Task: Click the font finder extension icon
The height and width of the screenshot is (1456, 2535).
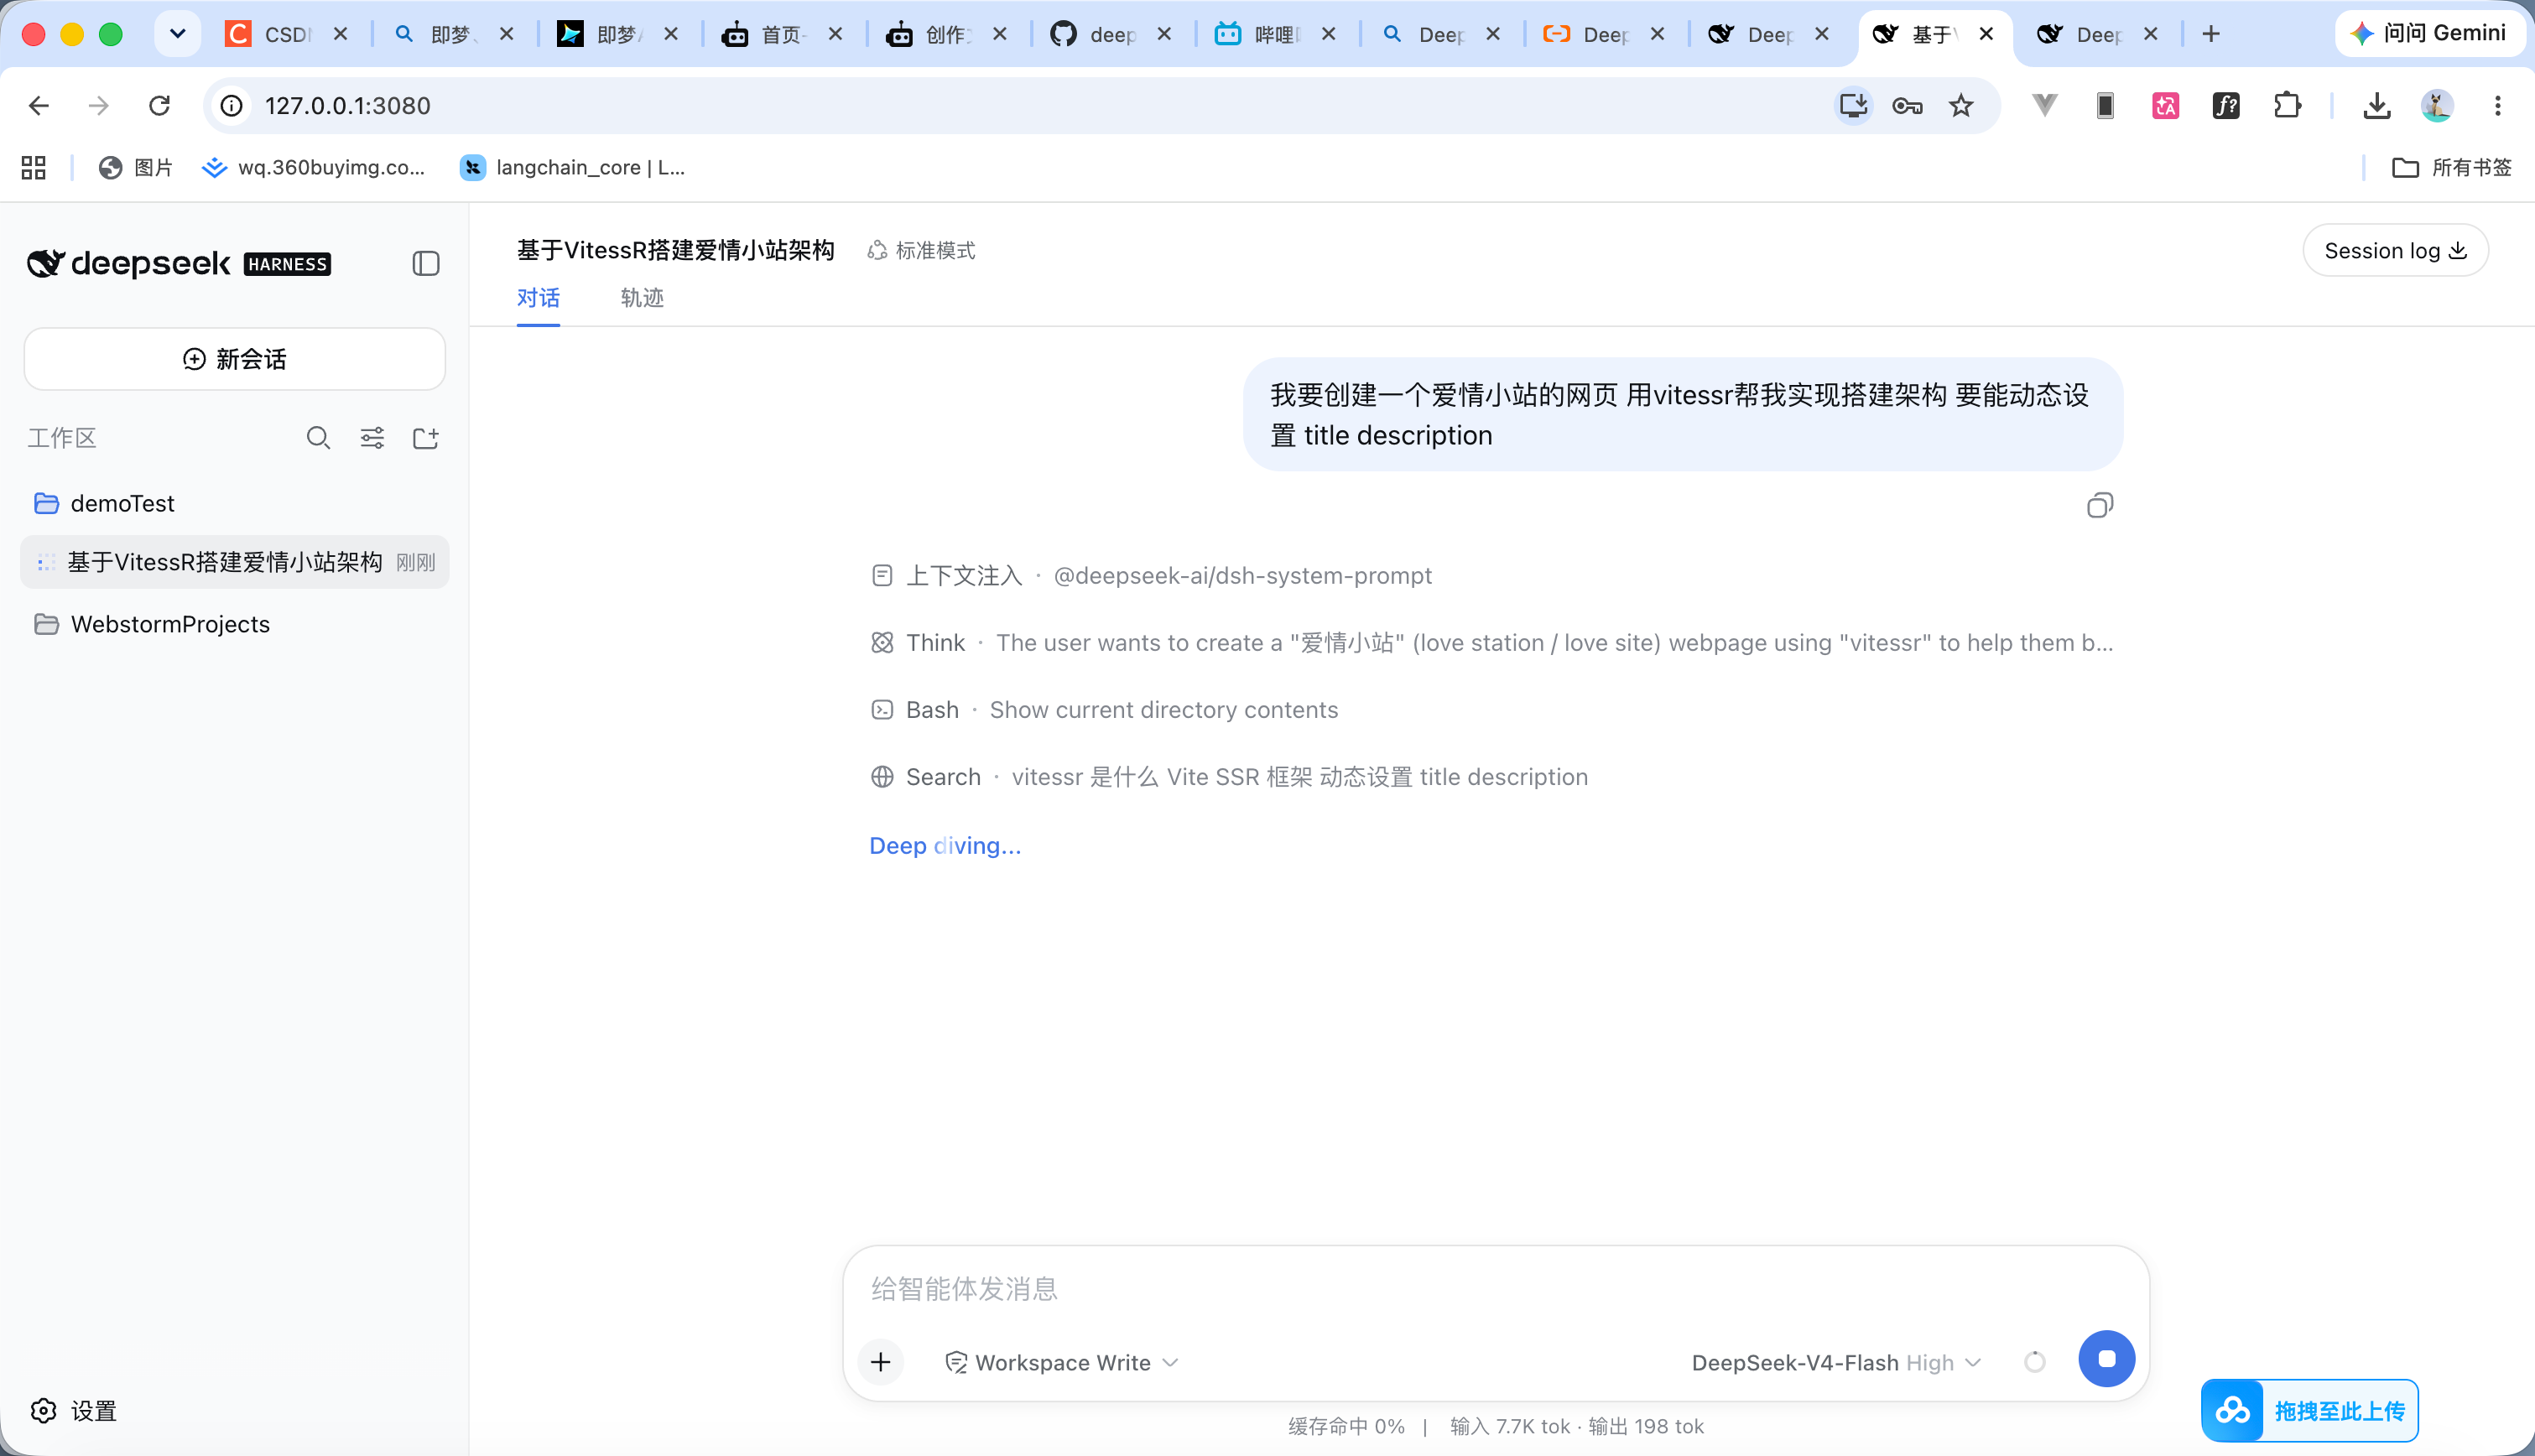Action: (2226, 105)
